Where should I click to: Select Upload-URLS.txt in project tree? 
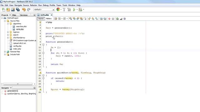[19, 43]
